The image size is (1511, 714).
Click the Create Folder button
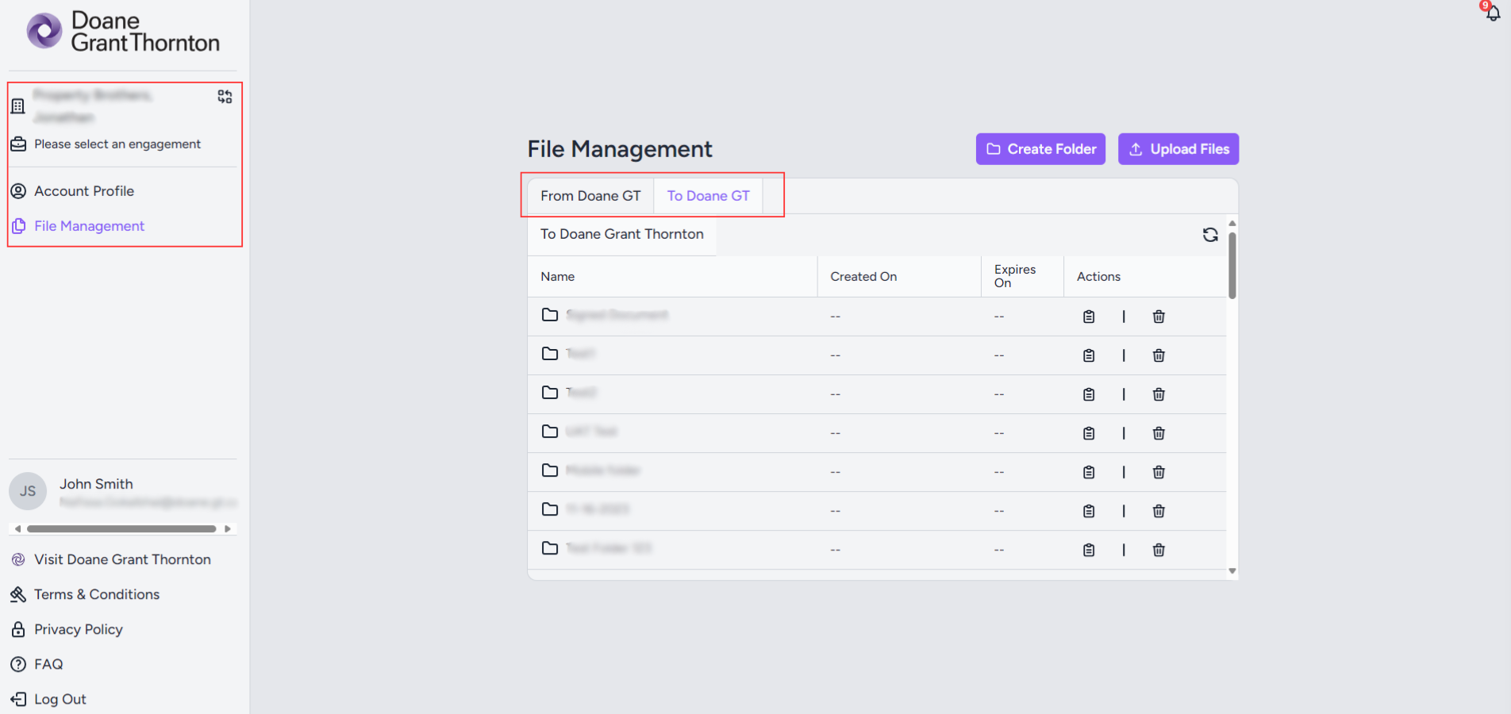point(1040,149)
